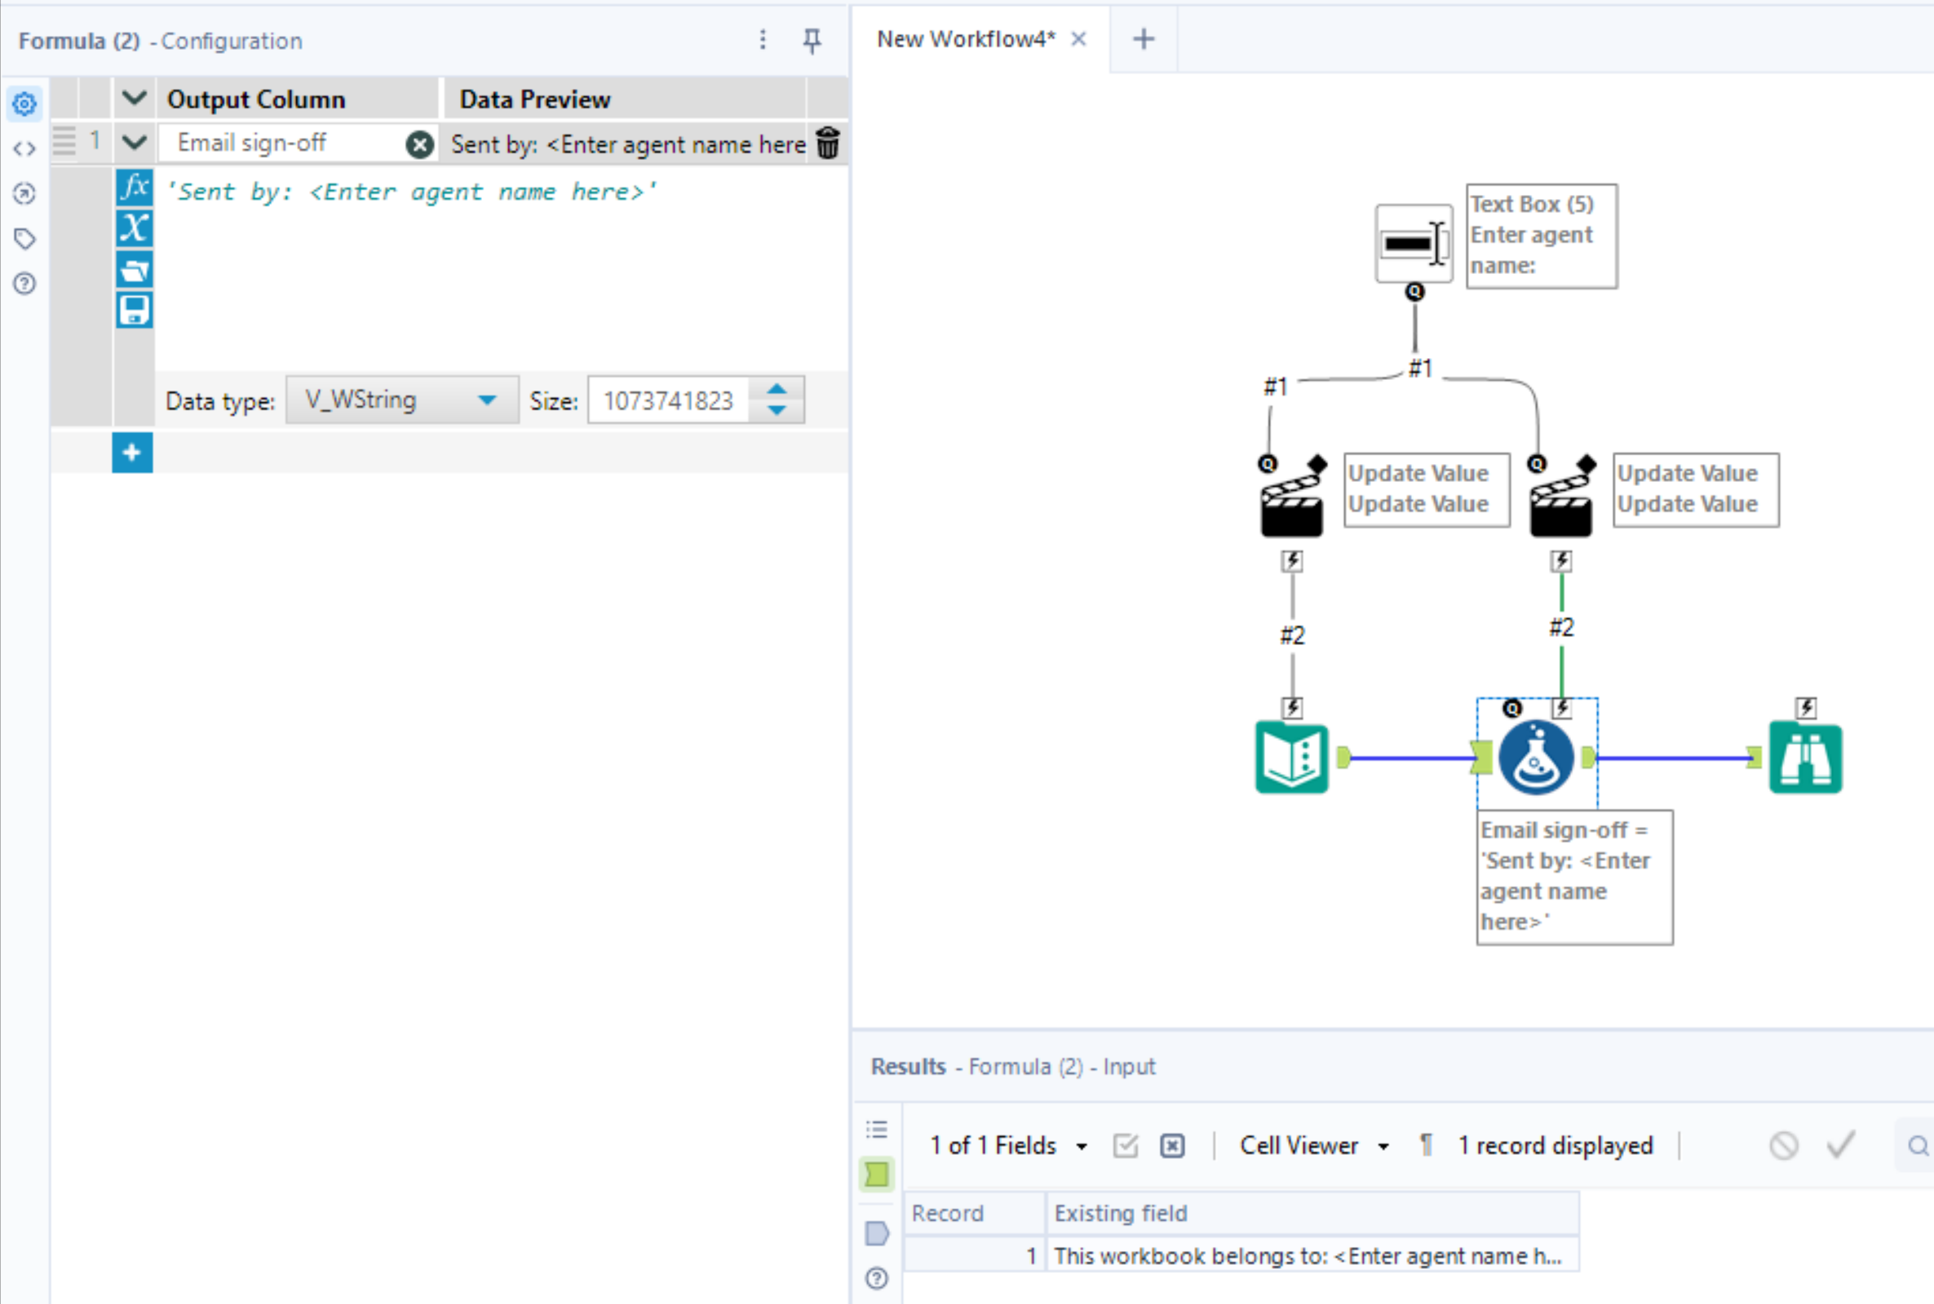Open the Configuration three-dot menu

click(762, 40)
